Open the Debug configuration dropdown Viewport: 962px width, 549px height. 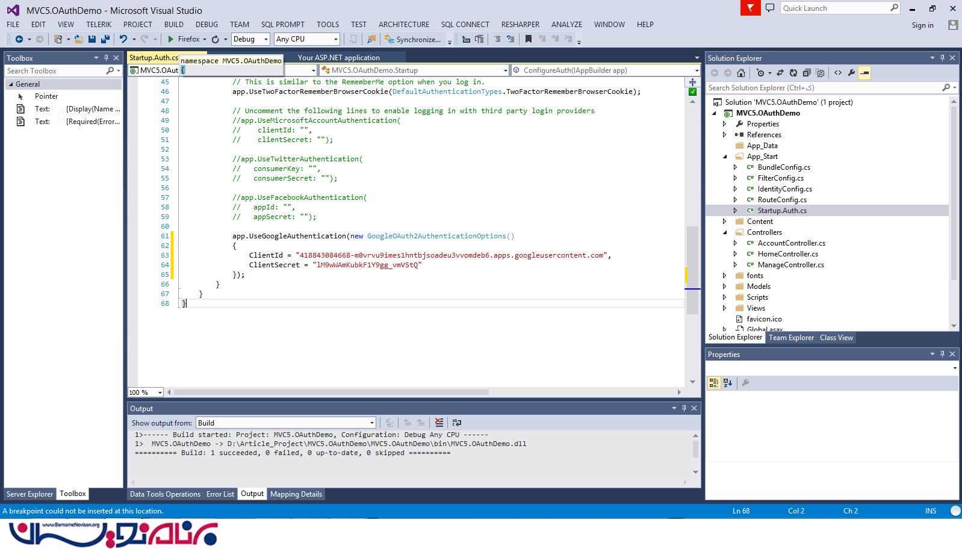click(x=250, y=39)
